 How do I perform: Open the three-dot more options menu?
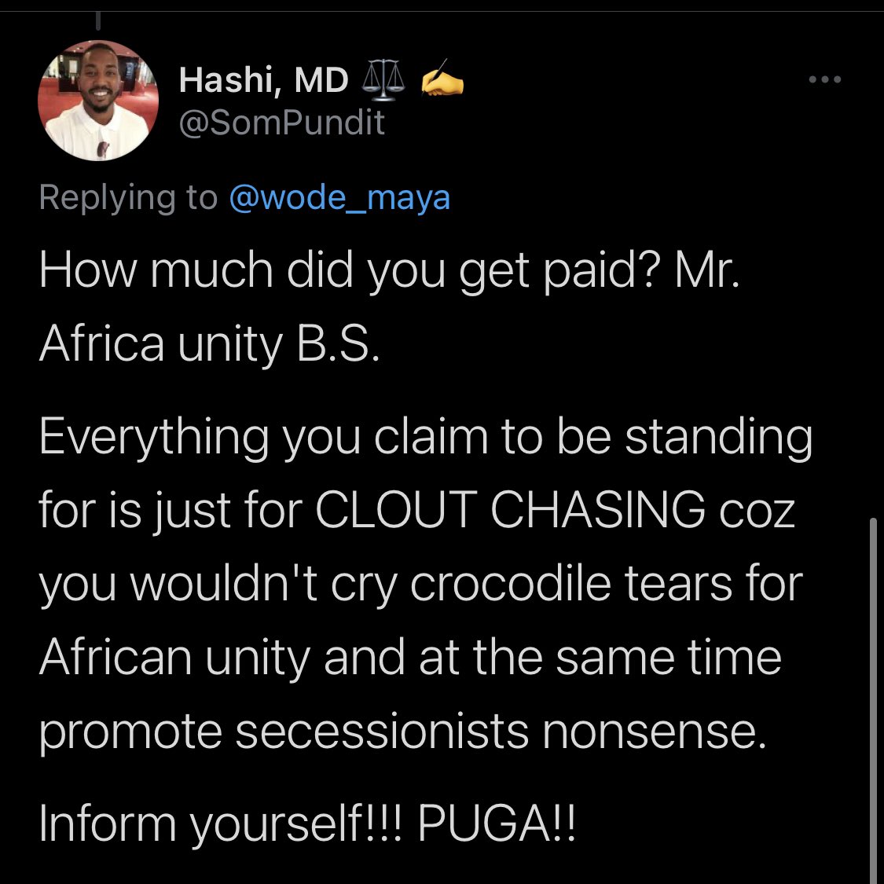click(825, 79)
